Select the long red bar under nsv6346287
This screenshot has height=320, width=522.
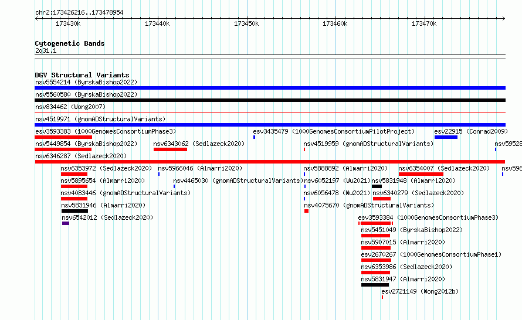coord(270,162)
